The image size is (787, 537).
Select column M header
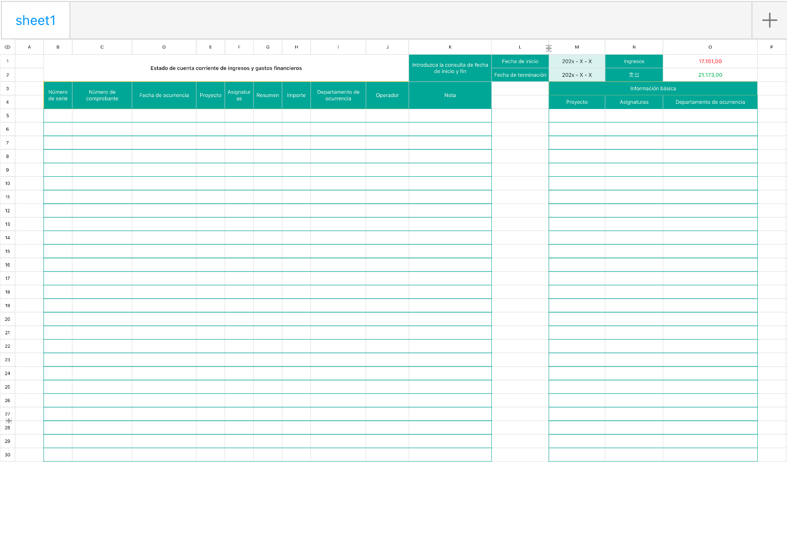(577, 47)
